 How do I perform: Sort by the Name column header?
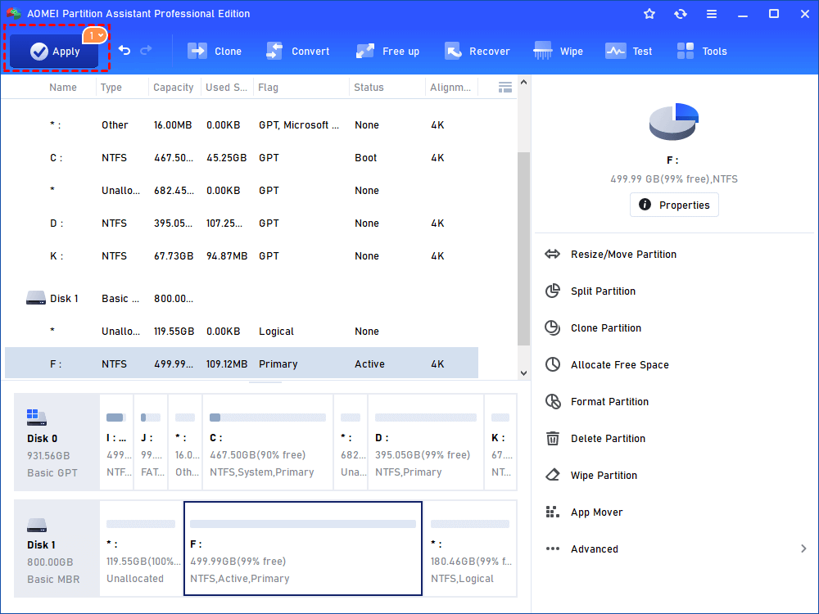point(63,88)
